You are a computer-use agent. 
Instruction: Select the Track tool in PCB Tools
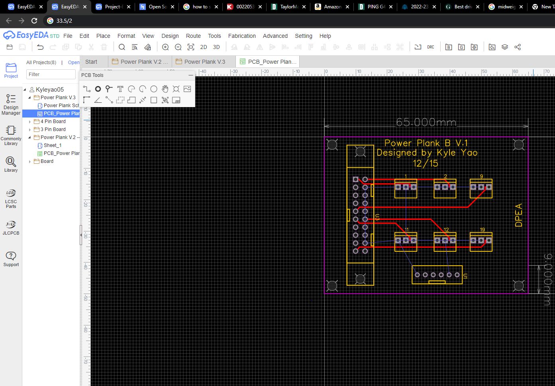pos(86,89)
